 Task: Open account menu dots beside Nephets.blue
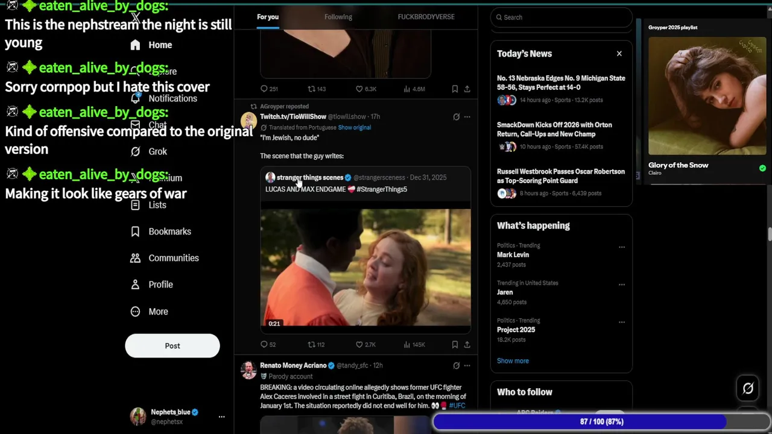[x=221, y=417]
